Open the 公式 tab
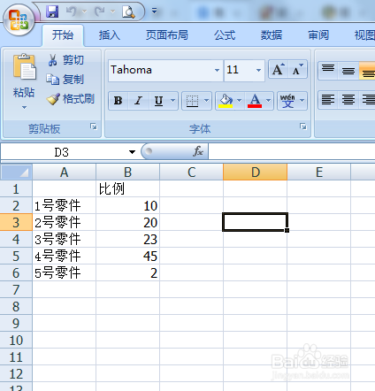 point(225,35)
